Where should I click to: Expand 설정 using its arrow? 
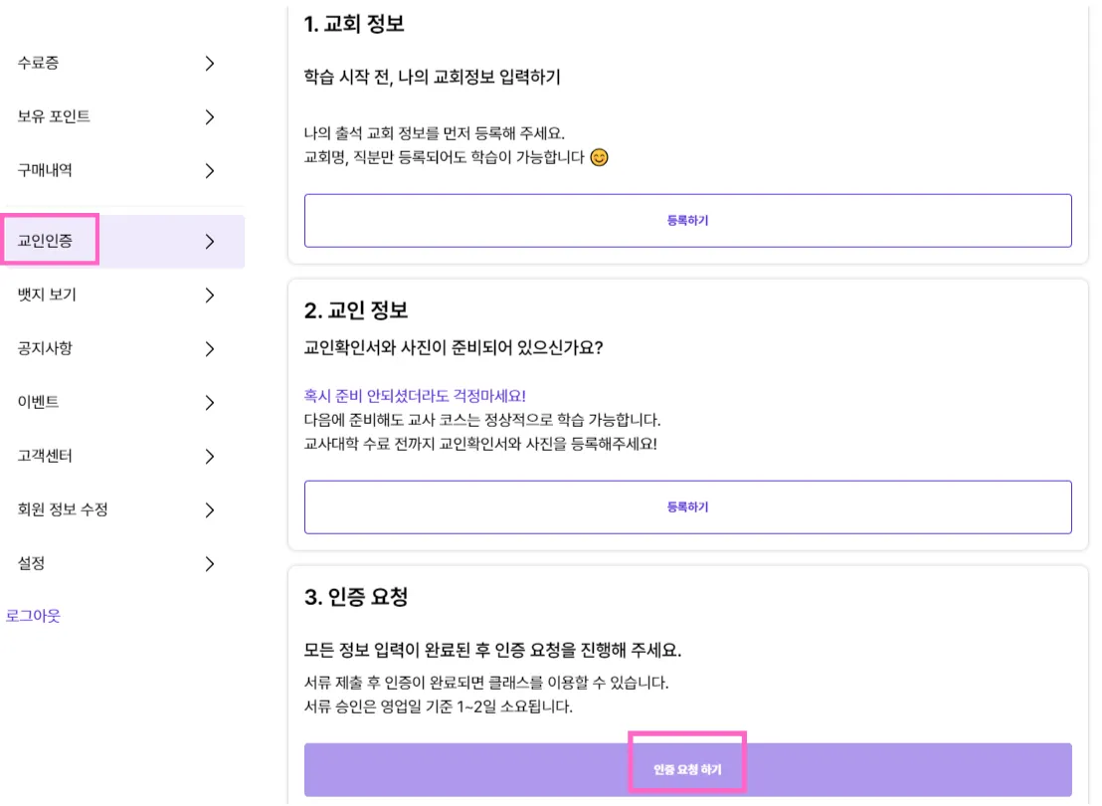click(209, 563)
